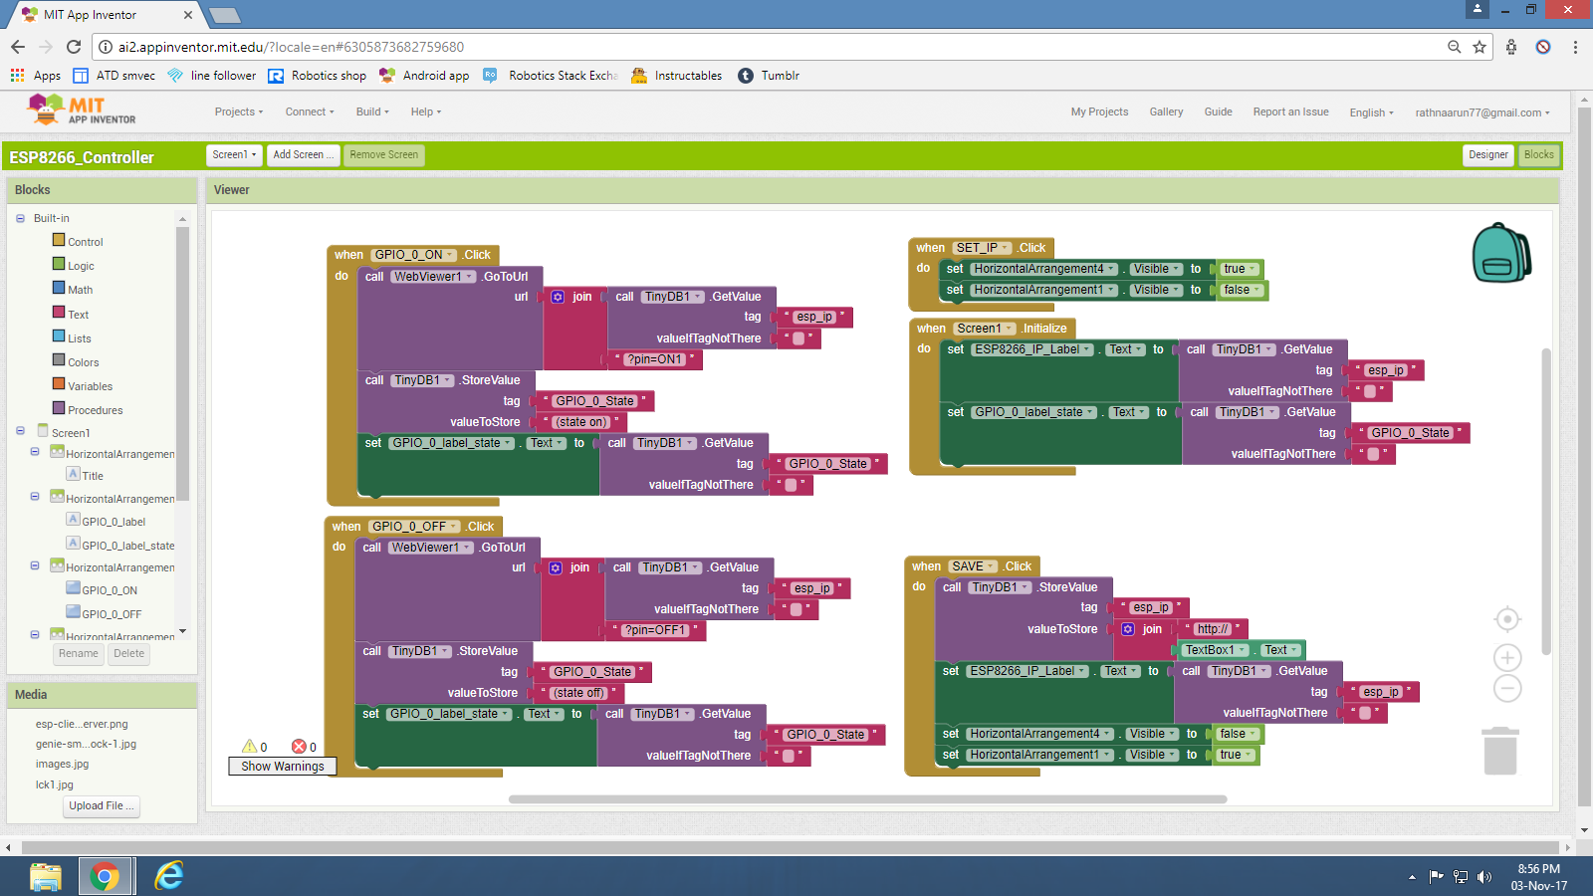Select GPIO_0_label in the component tree

pos(107,521)
